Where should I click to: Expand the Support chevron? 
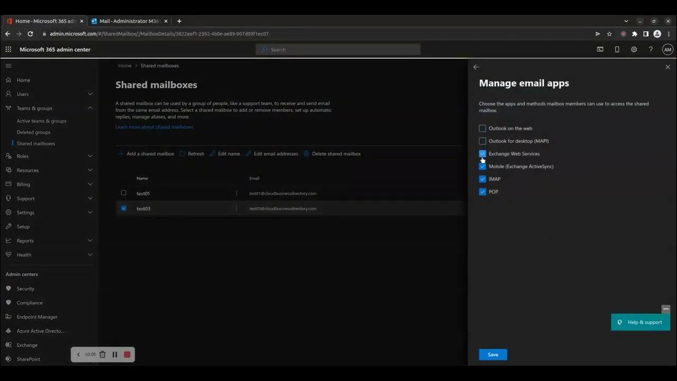click(90, 198)
